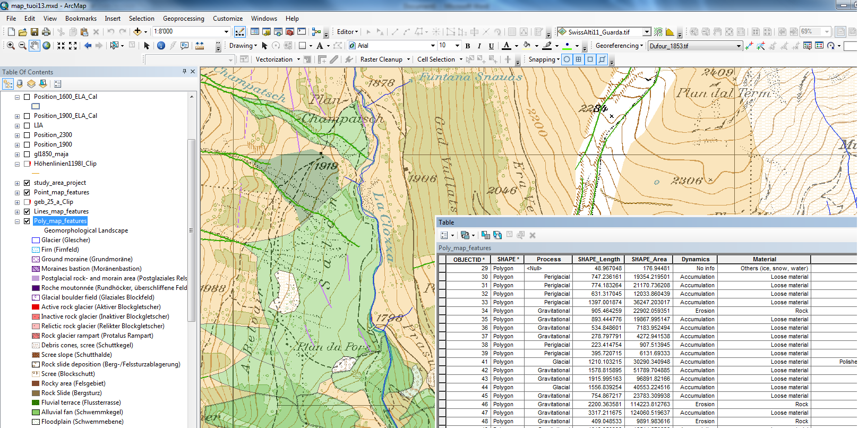Image resolution: width=858 pixels, height=428 pixels.
Task: Select the Measure ruler tool
Action: tap(200, 46)
